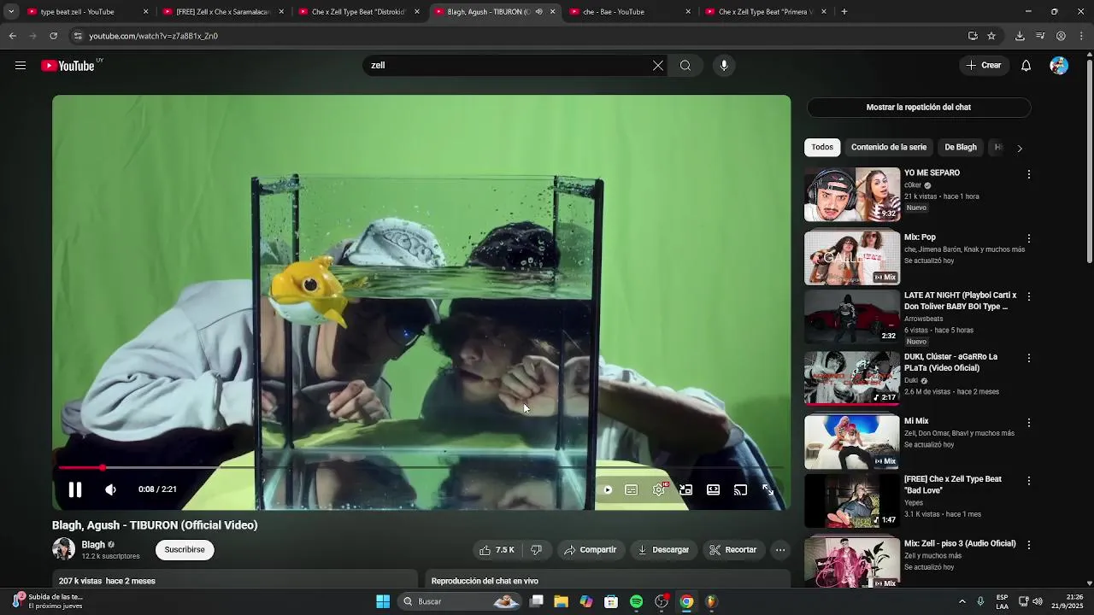Enter full screen mode
1094x615 pixels.
tap(768, 490)
